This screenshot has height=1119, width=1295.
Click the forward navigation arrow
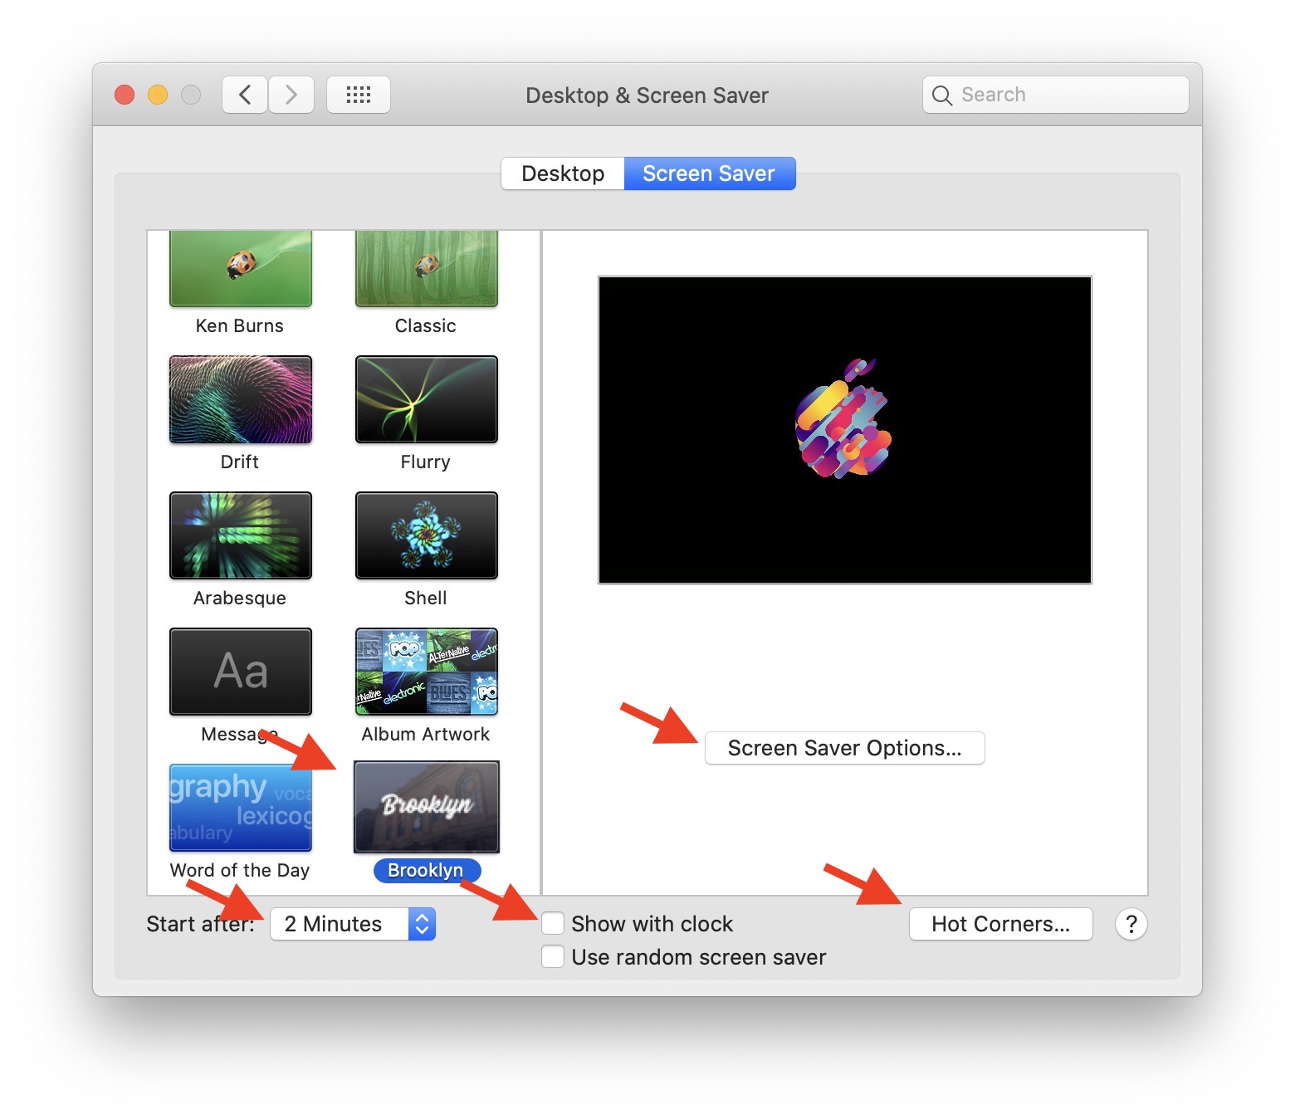[x=291, y=95]
